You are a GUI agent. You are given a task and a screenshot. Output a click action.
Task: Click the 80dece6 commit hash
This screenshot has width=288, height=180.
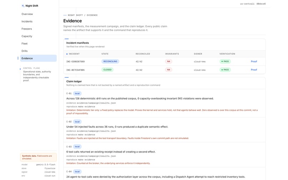(261, 4)
